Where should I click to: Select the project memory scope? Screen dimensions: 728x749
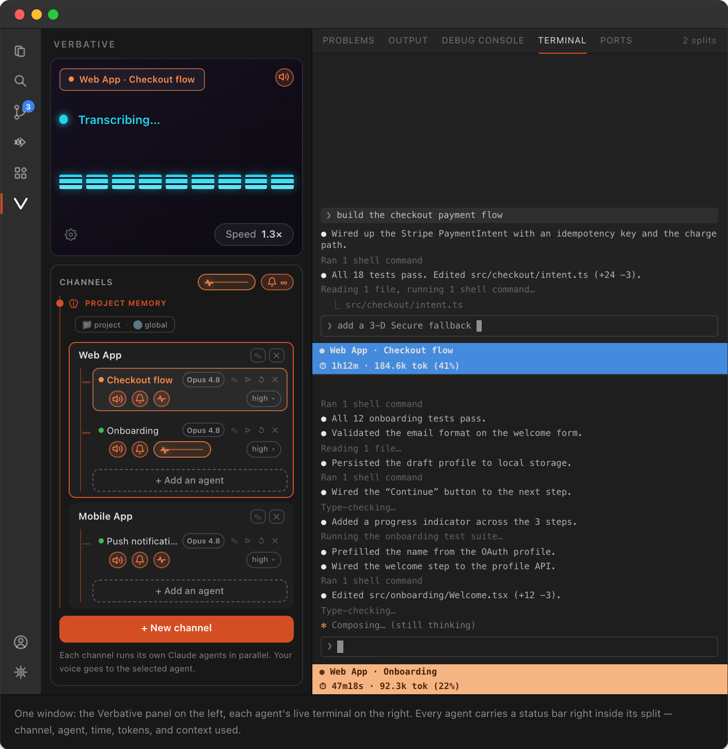pyautogui.click(x=102, y=325)
